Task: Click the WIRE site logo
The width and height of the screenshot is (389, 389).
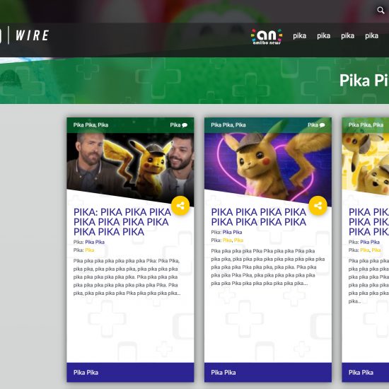Action: click(x=32, y=35)
